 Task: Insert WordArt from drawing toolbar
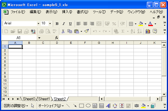(x=108, y=106)
